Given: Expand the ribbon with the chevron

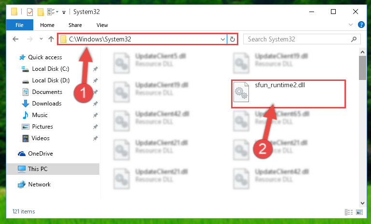Looking at the screenshot, I should tap(351, 25).
